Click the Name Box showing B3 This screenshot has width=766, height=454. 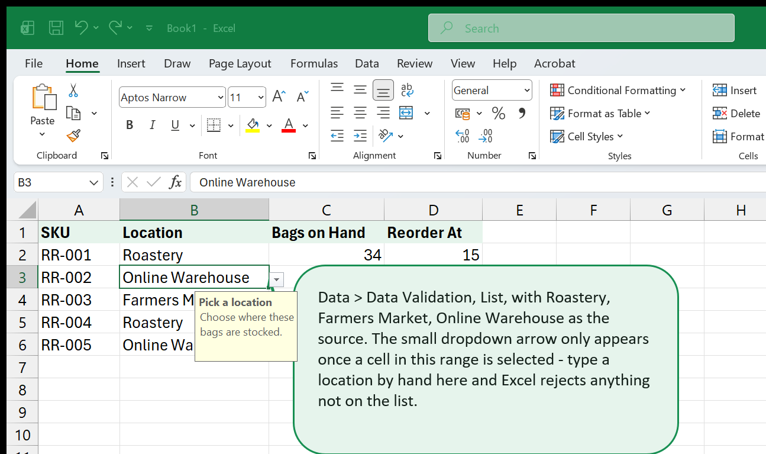58,182
